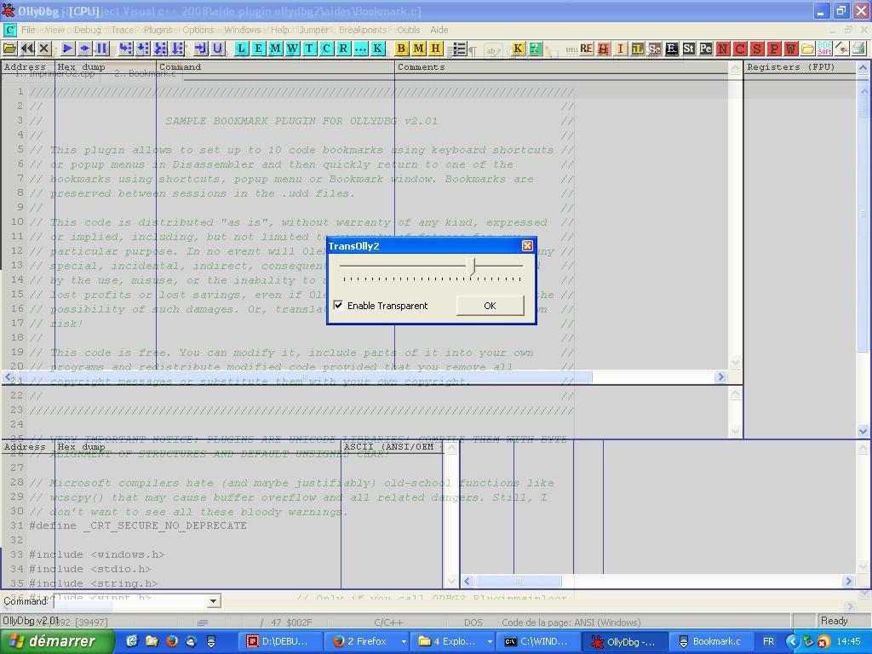Viewport: 872px width, 654px height.
Task: Click the FR language indicator in the tray
Action: [769, 642]
